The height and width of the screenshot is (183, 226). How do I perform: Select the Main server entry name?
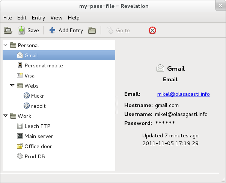[x=39, y=136]
